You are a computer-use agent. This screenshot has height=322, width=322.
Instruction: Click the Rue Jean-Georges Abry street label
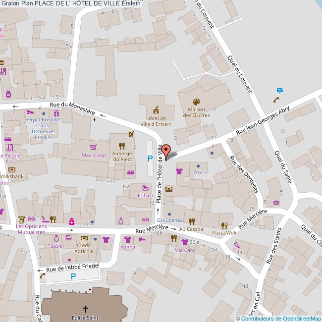click(263, 121)
